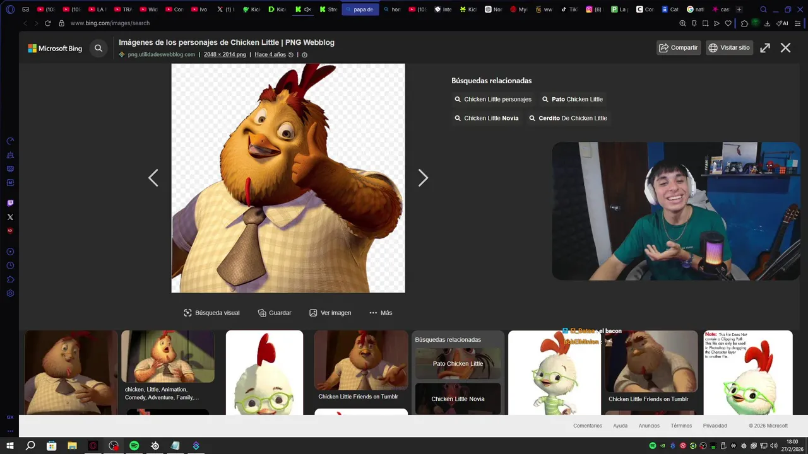Search related Cerdito De Chicken Little

(x=568, y=118)
